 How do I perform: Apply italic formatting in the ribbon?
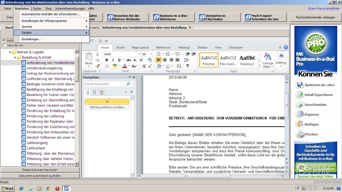[x=113, y=60]
